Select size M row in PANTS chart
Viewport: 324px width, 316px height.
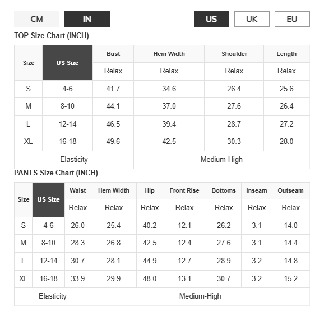[162, 243]
